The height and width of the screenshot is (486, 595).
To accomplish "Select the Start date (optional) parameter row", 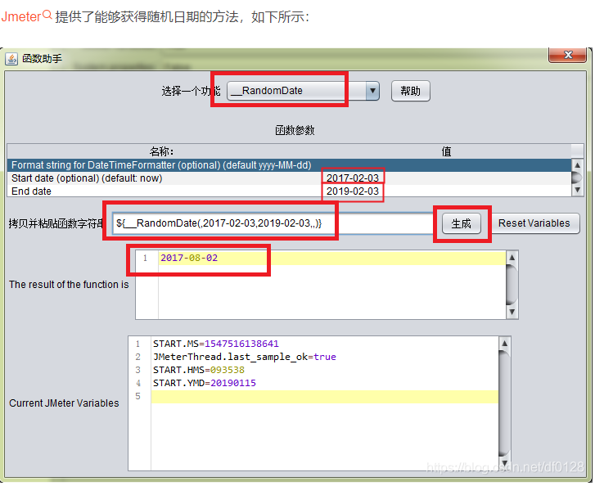I will [289, 178].
